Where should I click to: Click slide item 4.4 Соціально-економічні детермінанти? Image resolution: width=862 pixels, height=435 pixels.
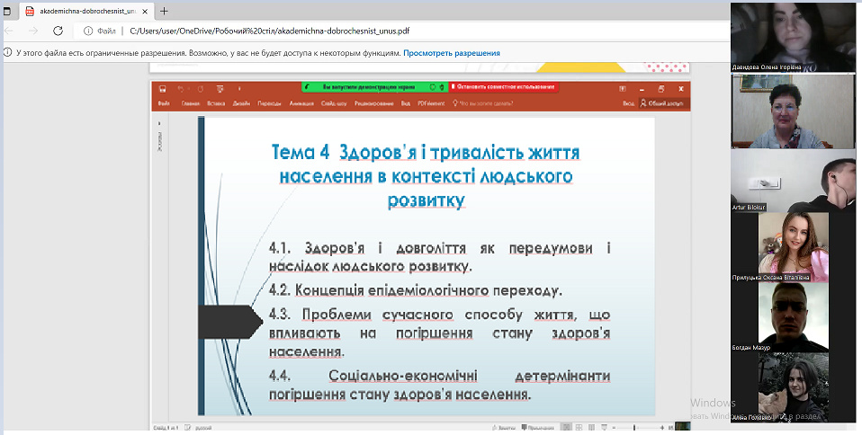pyautogui.click(x=440, y=385)
